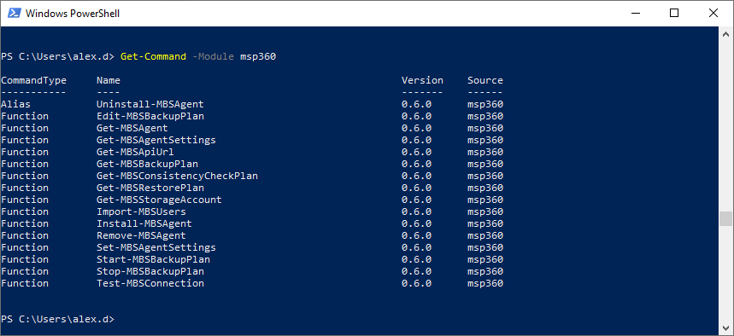The image size is (734, 336).
Task: Click the Name column header
Action: point(109,80)
